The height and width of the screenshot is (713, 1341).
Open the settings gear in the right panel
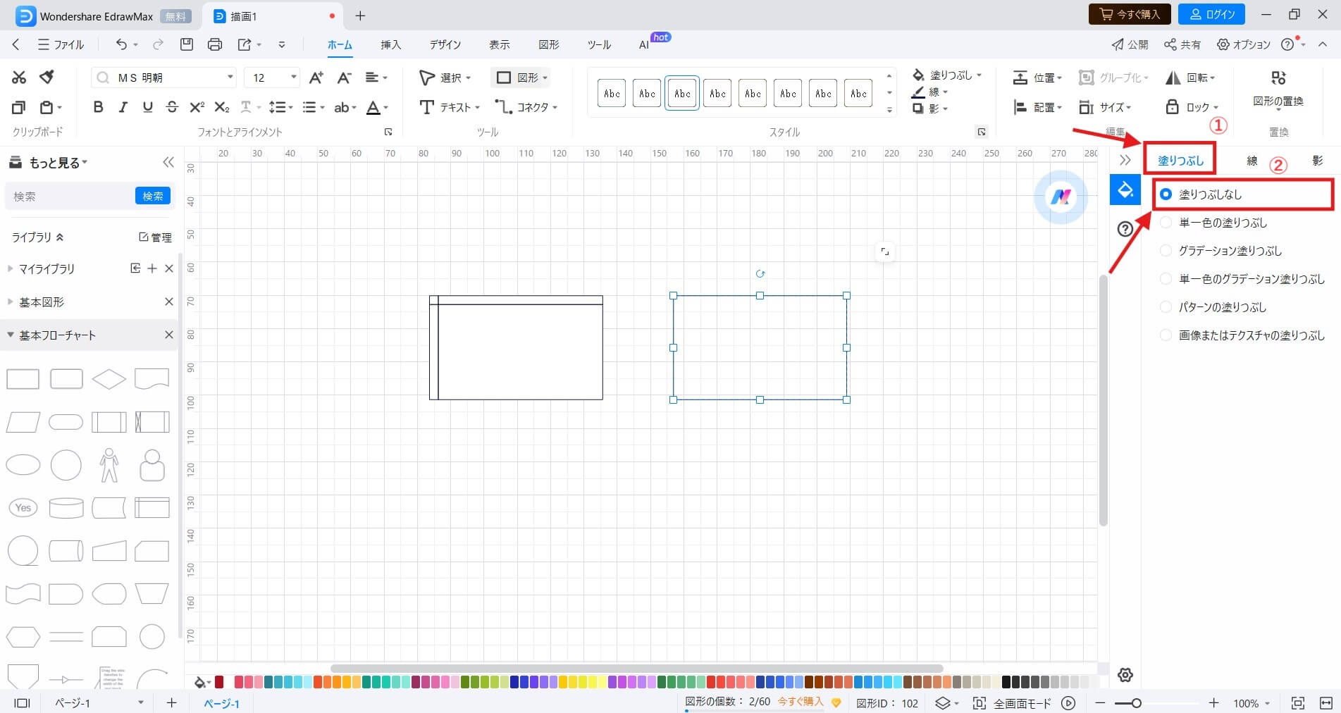click(x=1125, y=675)
